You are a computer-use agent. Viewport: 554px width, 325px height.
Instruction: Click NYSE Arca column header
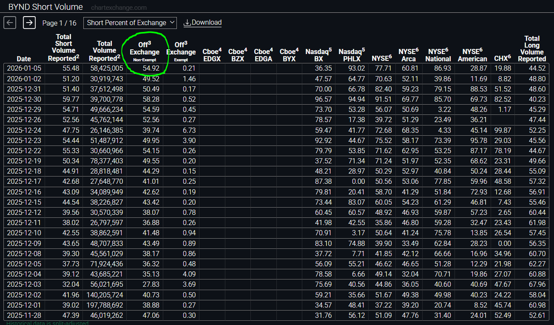tap(409, 55)
